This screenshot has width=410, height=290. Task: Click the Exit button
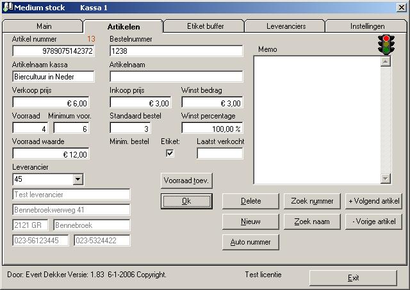coord(353,278)
